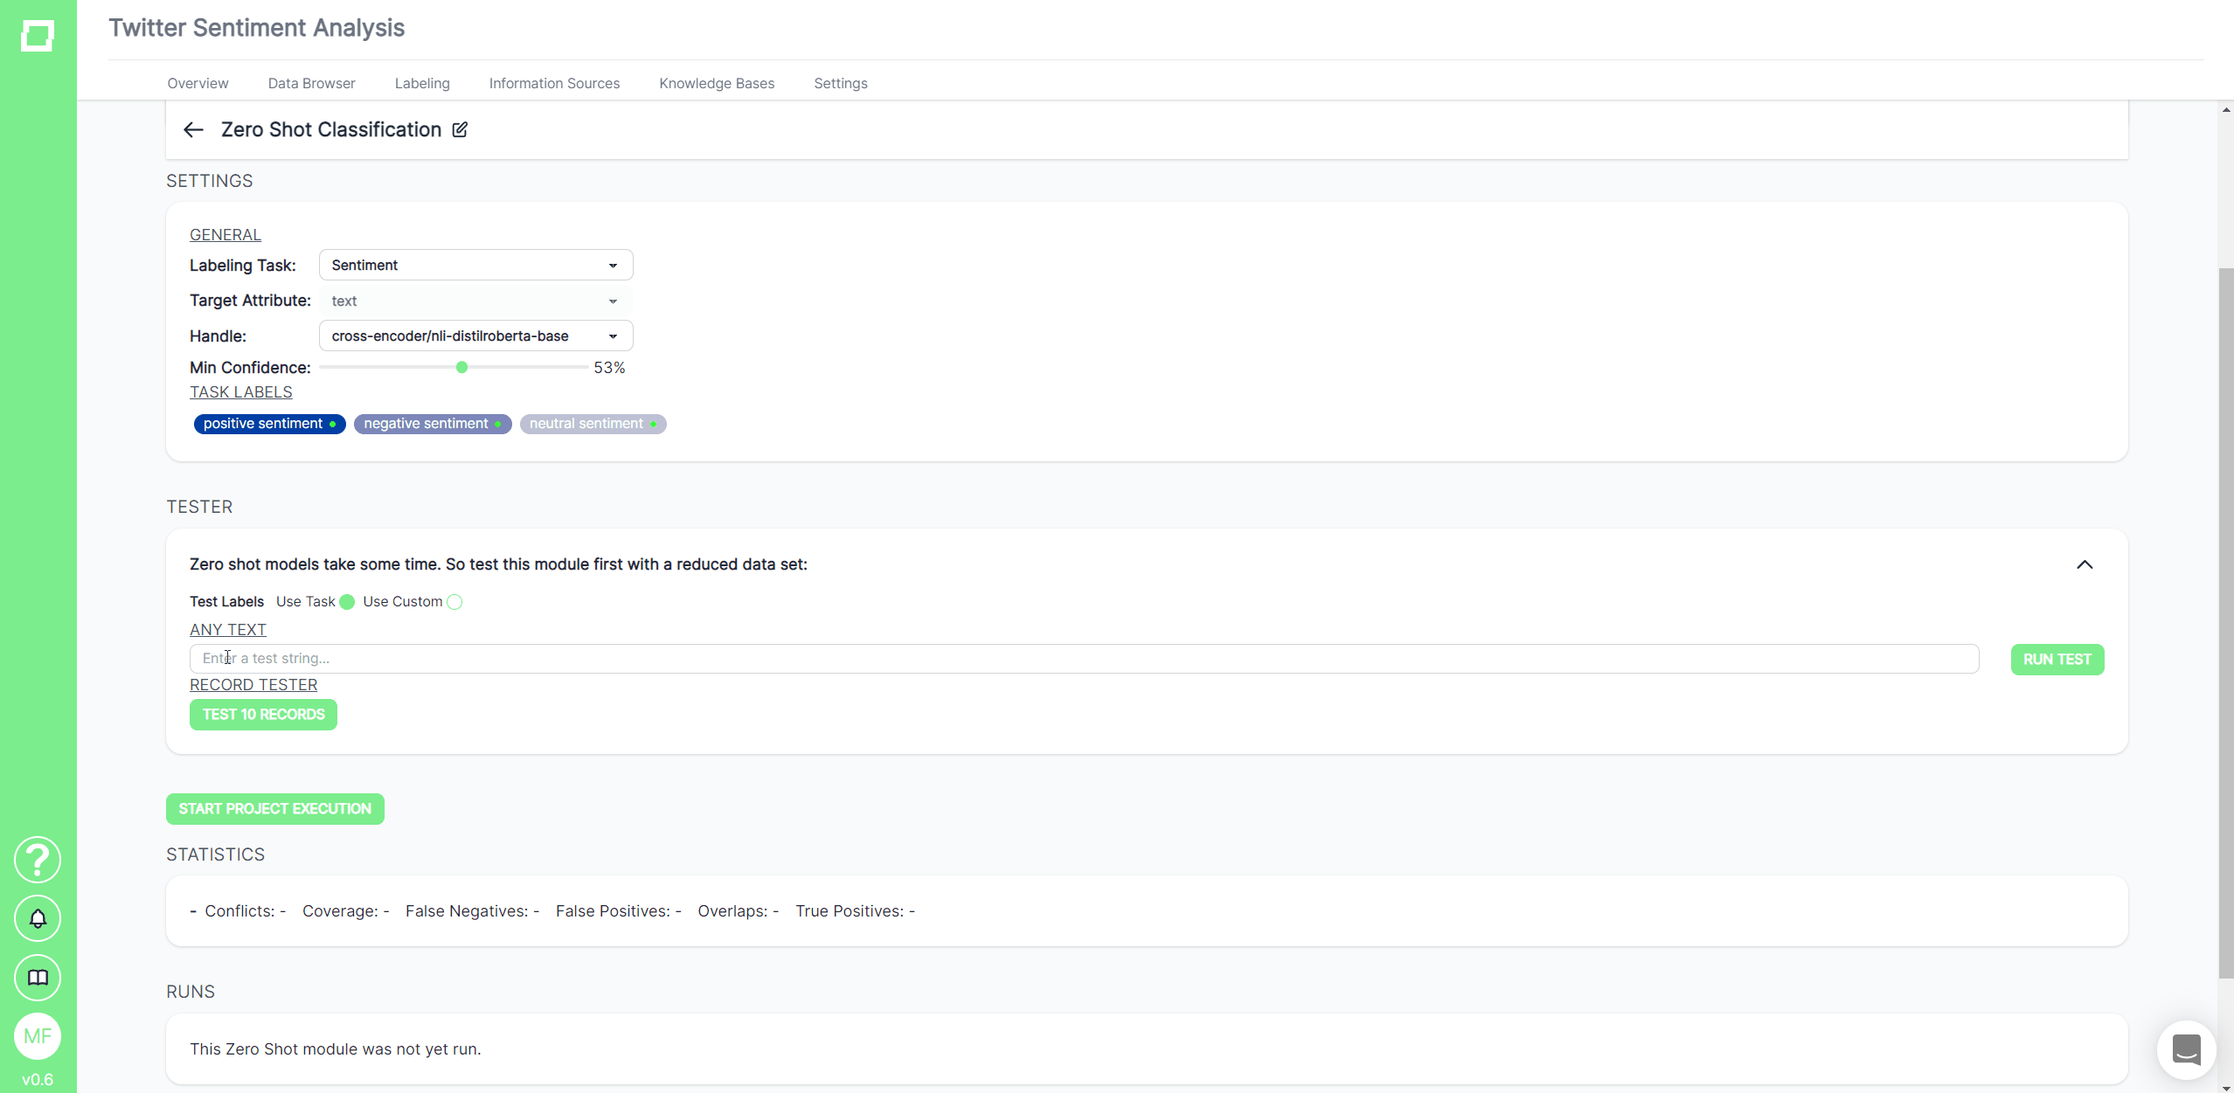2234x1093 pixels.
Task: Open the chat widget at bottom right
Action: coord(2186,1049)
